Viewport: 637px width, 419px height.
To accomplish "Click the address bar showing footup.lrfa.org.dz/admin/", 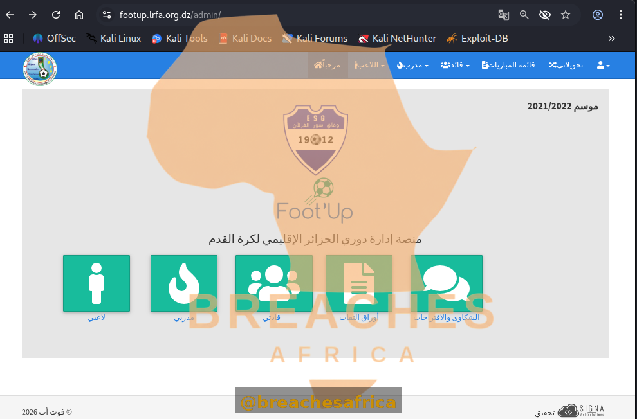I will click(170, 15).
